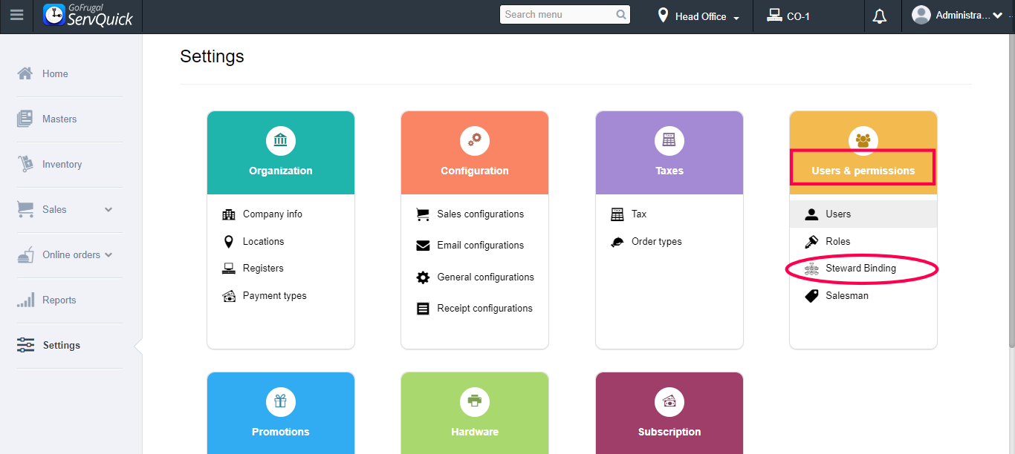Screen dimensions: 1015x454
Task: Click the Roles key icon
Action: click(811, 242)
